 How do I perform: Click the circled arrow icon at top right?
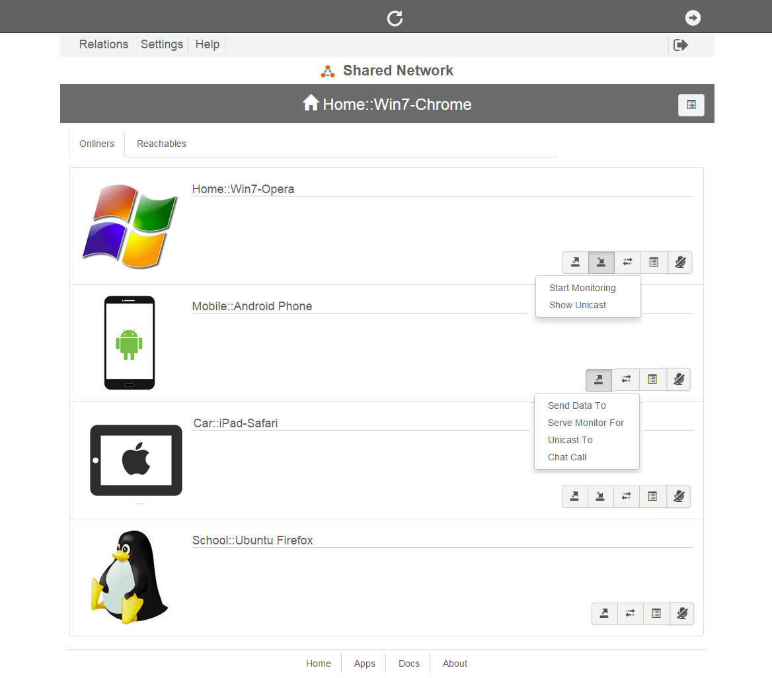click(693, 18)
